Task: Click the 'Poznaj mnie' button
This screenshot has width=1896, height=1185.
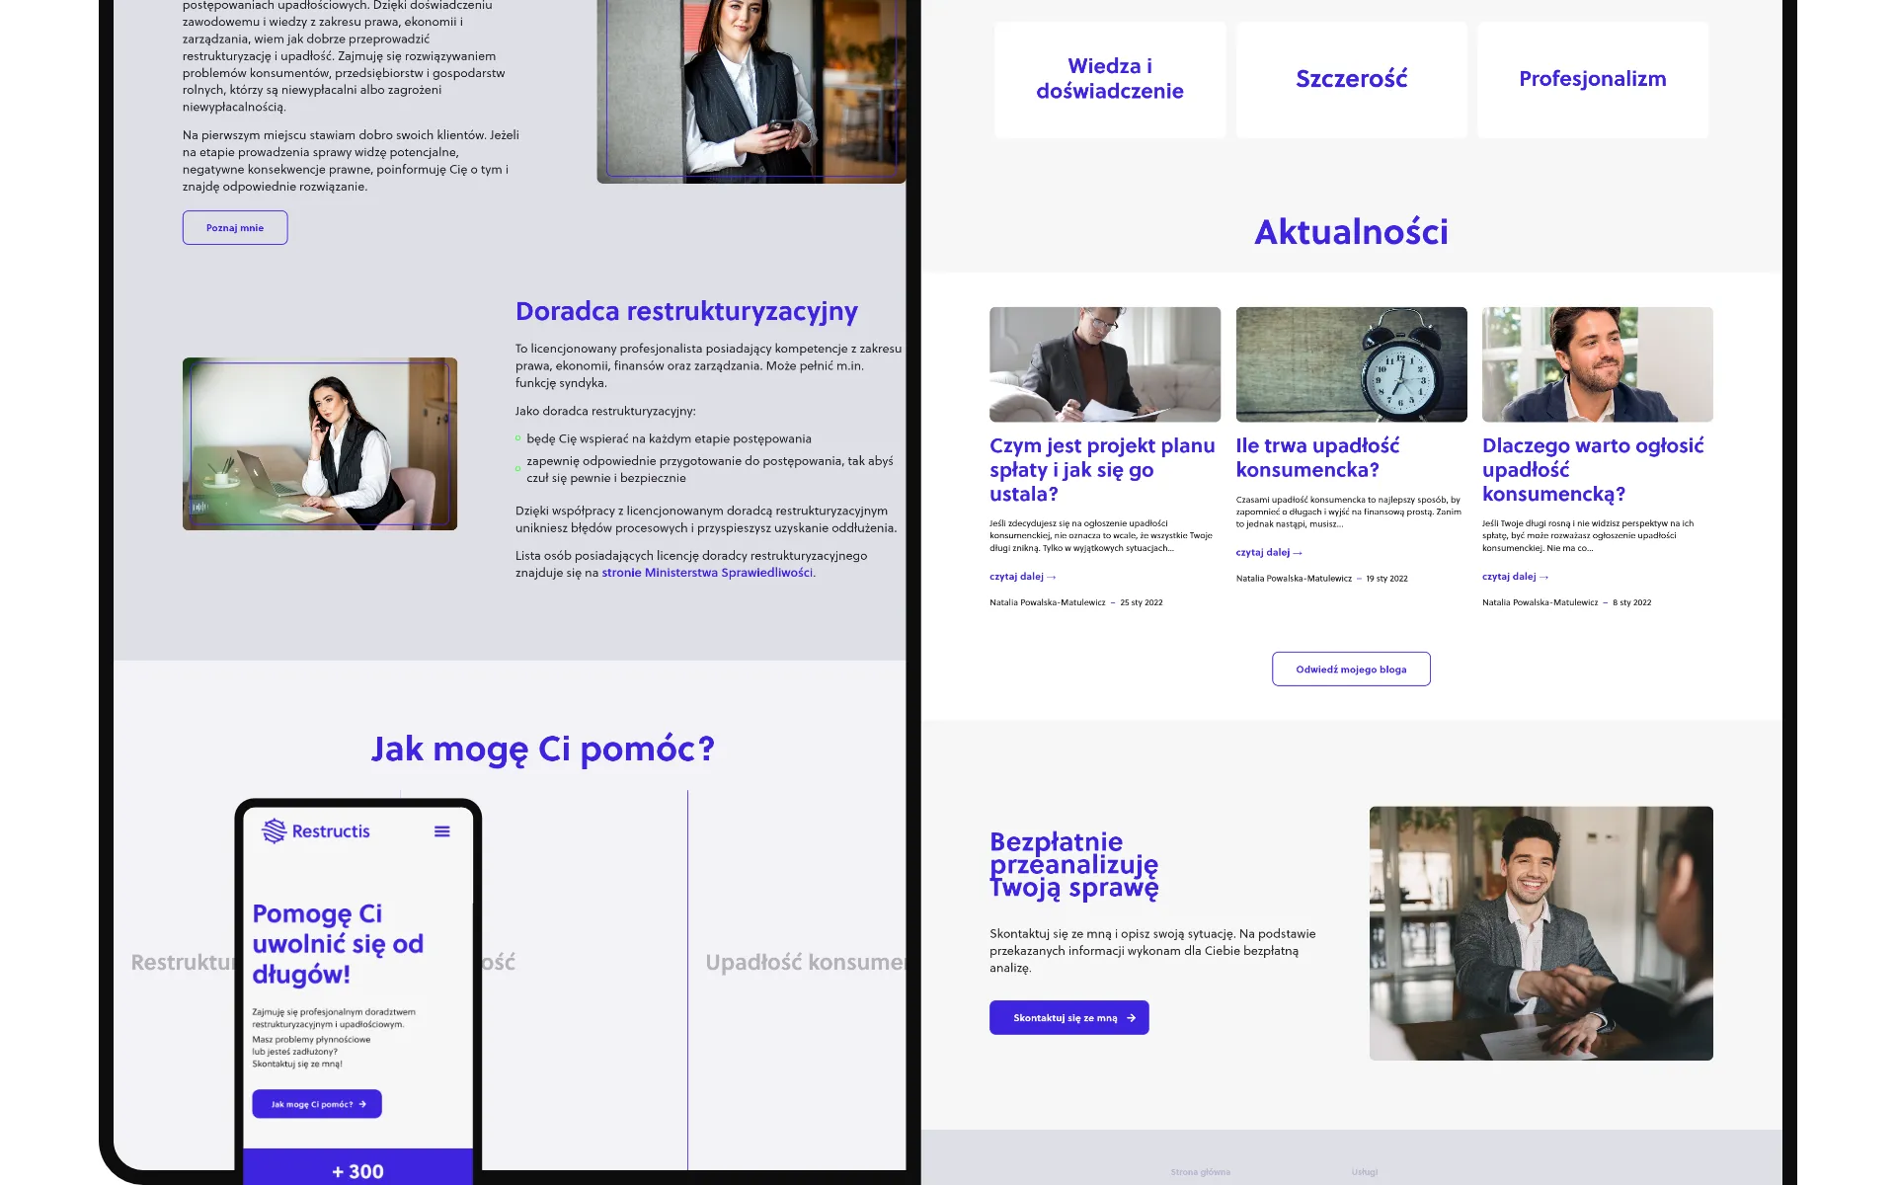Action: pos(235,228)
